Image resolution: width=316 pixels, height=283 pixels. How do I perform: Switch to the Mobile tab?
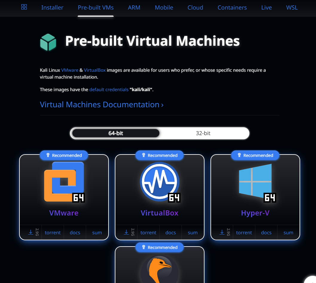click(164, 8)
